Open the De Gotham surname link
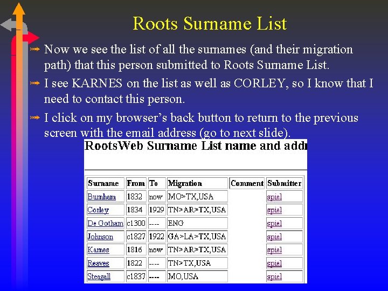The height and width of the screenshot is (291, 388). tap(106, 223)
